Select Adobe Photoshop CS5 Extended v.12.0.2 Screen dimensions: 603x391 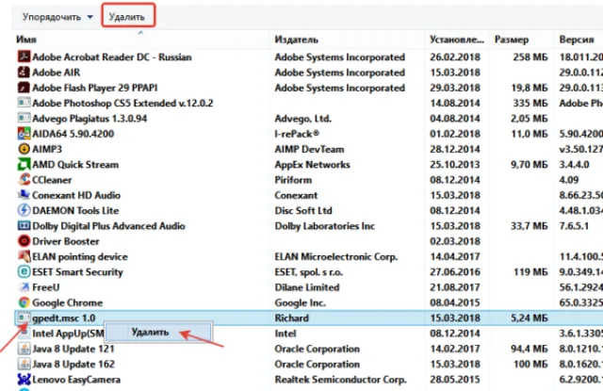(122, 103)
